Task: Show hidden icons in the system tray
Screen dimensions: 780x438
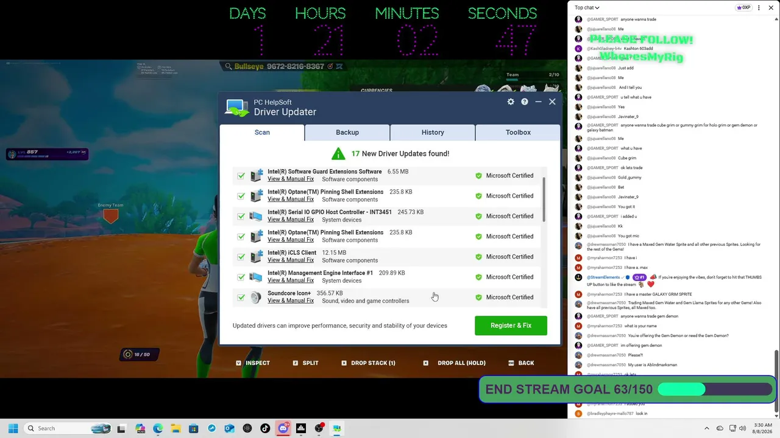Action: (x=707, y=428)
